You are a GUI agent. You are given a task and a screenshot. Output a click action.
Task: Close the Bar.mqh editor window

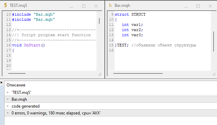click(x=211, y=6)
